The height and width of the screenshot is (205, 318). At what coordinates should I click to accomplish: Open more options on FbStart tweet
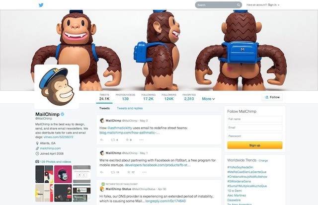pyautogui.click(x=144, y=172)
